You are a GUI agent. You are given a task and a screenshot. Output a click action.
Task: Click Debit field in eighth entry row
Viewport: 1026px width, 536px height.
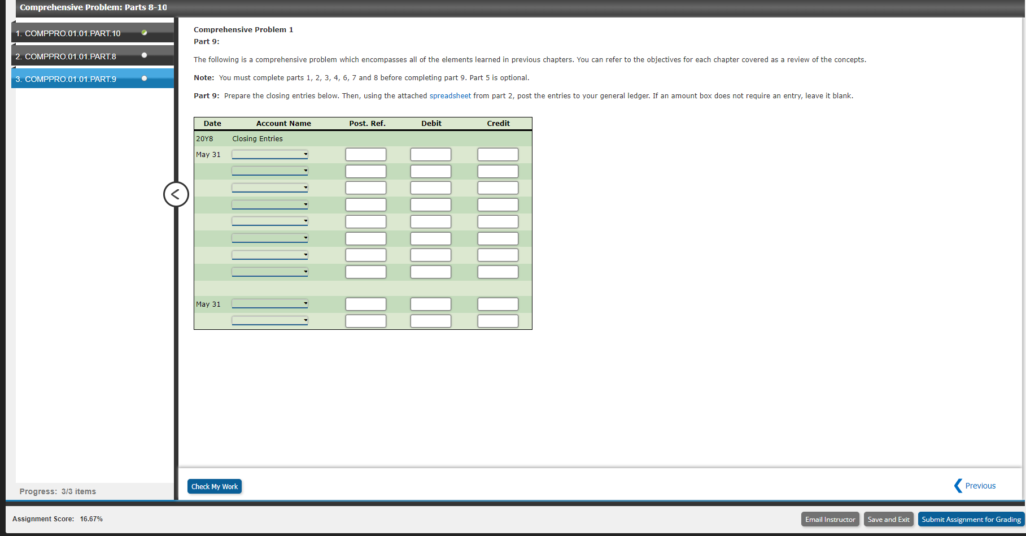(x=431, y=272)
